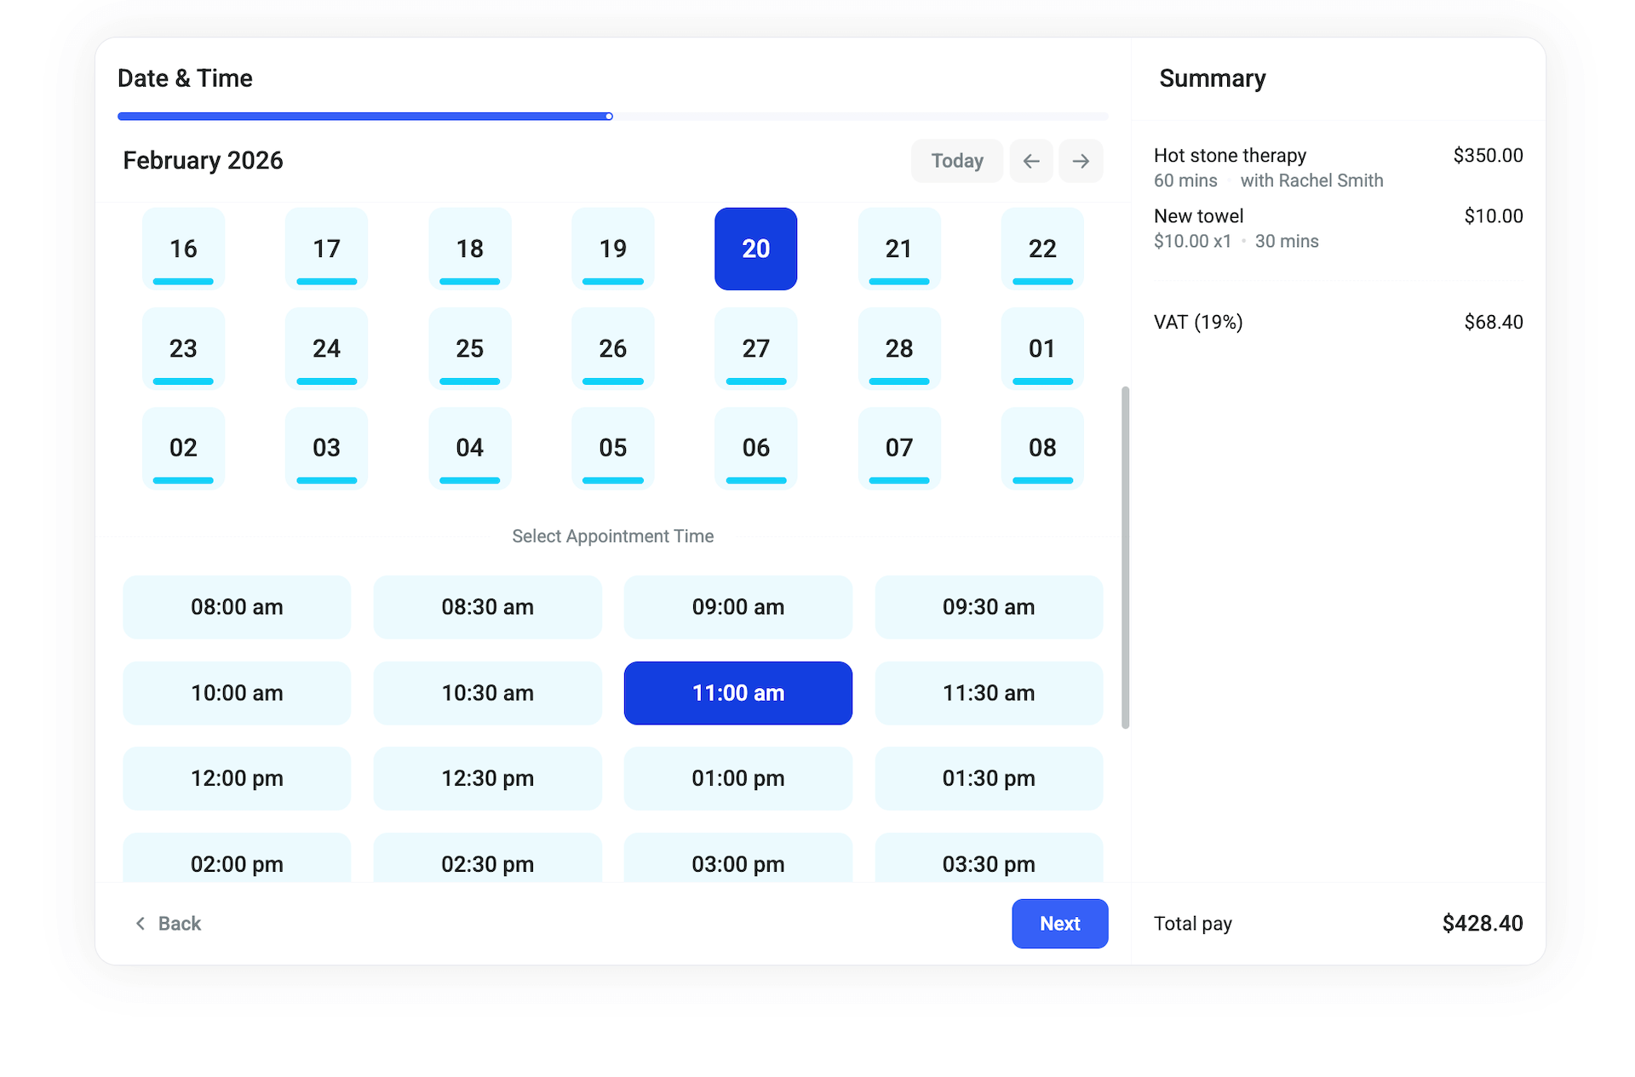1635x1077 pixels.
Task: Pick the 12:30 pm time slot
Action: [487, 778]
